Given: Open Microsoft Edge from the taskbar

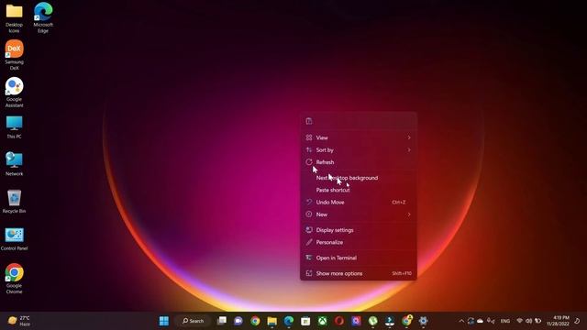Looking at the screenshot, I should (289, 321).
